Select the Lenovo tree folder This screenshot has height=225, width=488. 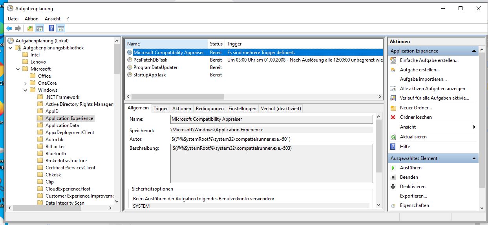point(38,62)
